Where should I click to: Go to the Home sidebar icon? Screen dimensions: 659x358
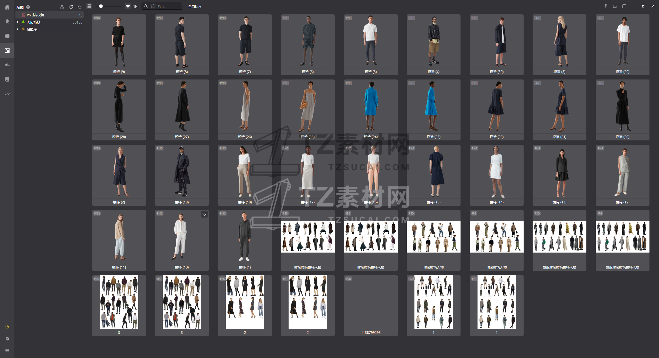click(7, 7)
